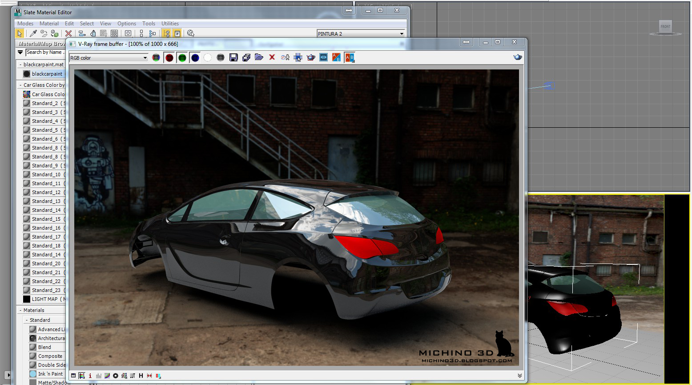Toggle the blue channel button
The width and height of the screenshot is (692, 385).
[195, 57]
